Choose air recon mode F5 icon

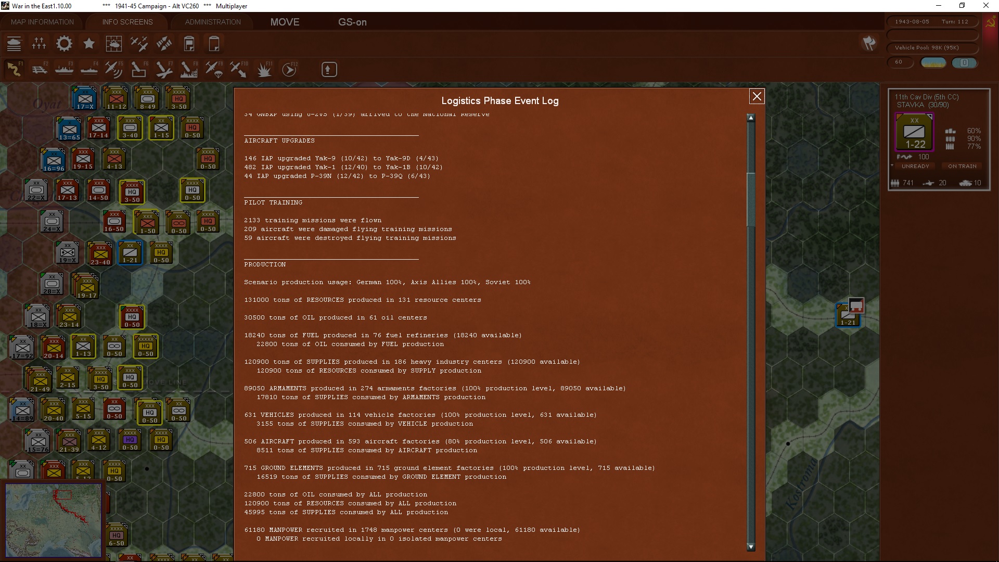point(113,69)
